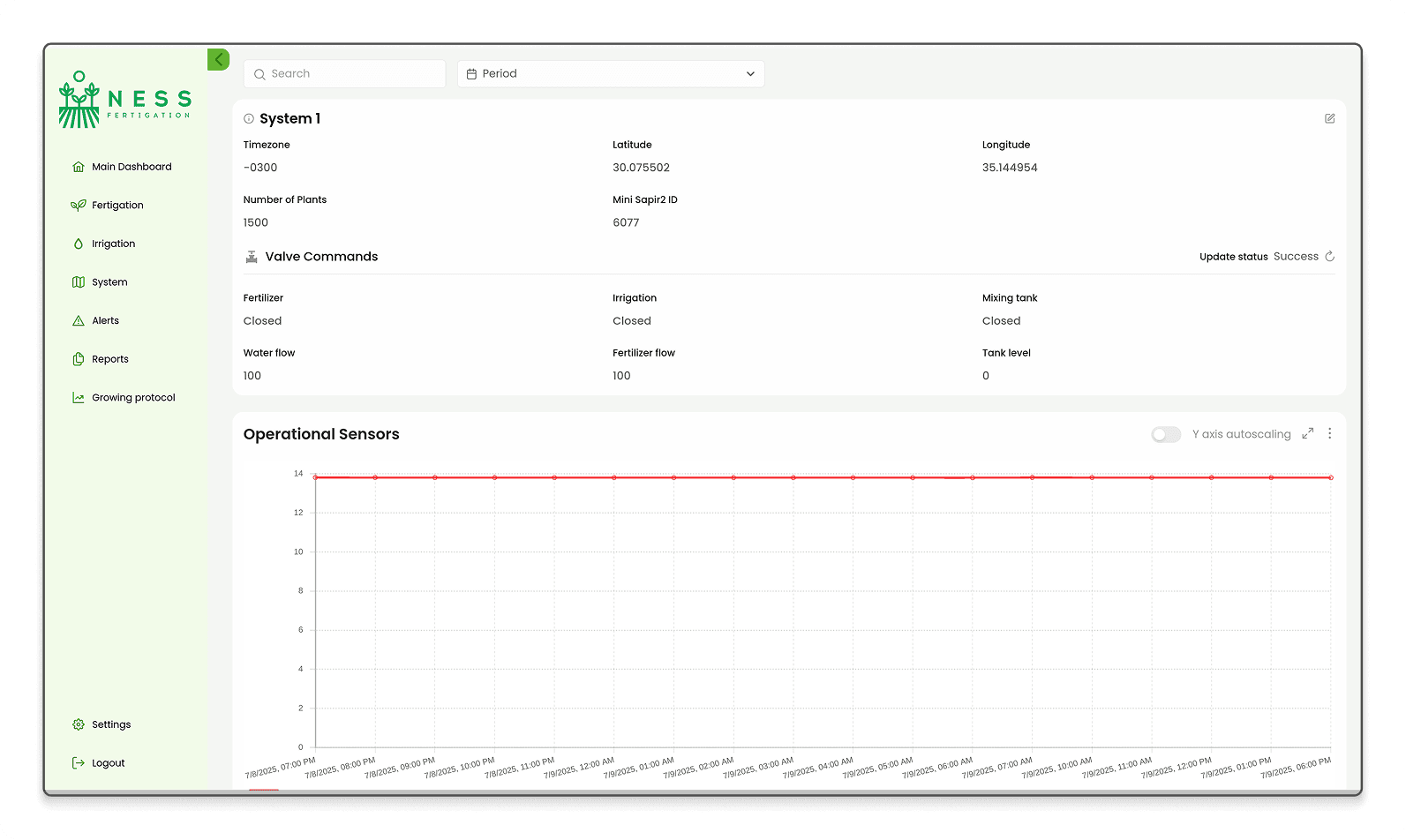The width and height of the screenshot is (1406, 840).
Task: Click the Irrigation water drop icon
Action: [x=79, y=244]
